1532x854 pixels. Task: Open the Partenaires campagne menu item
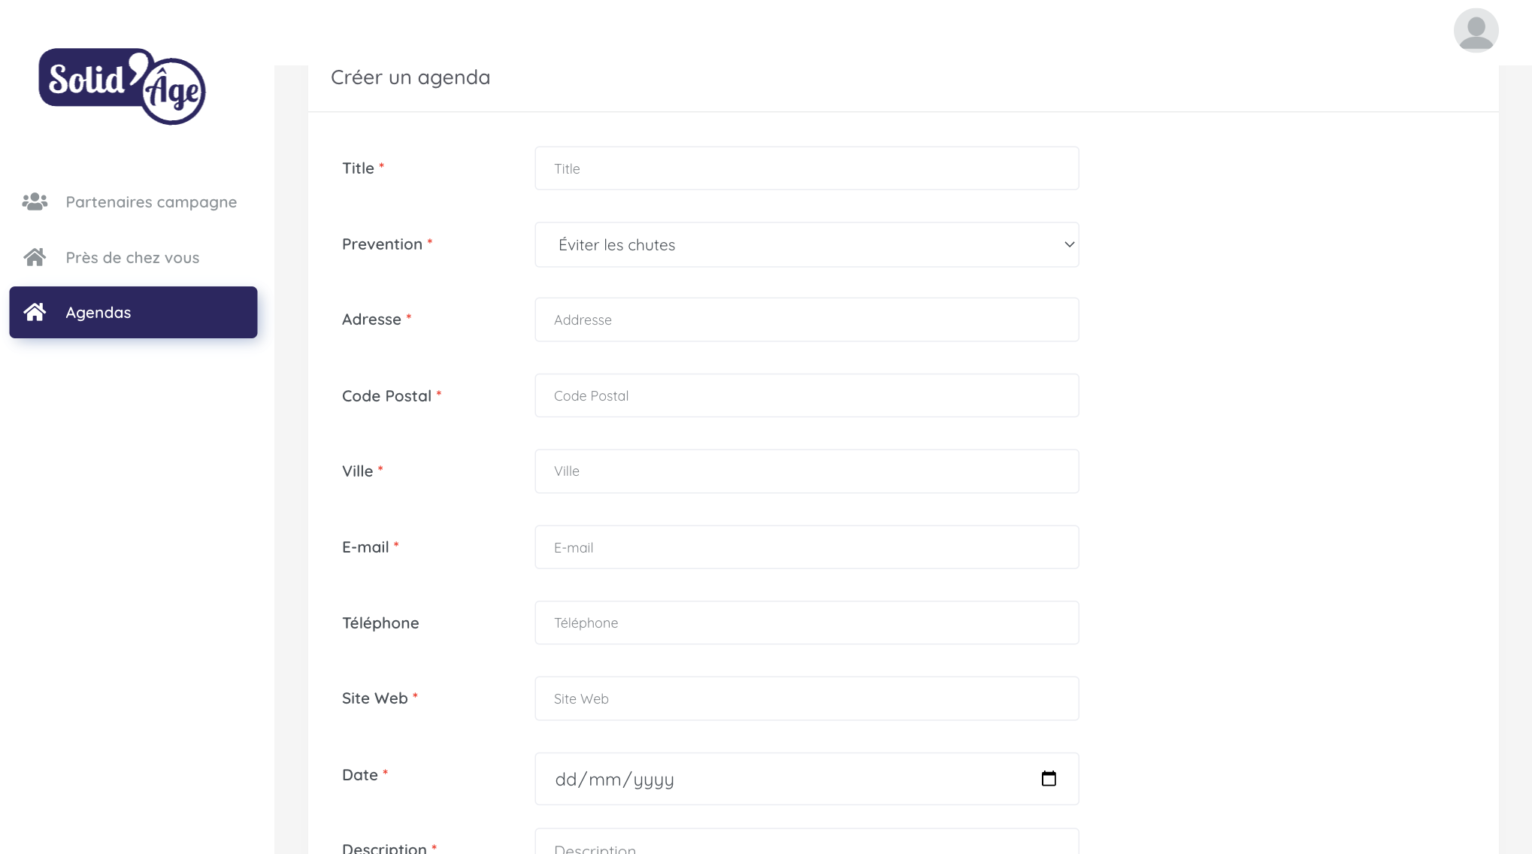pos(151,201)
